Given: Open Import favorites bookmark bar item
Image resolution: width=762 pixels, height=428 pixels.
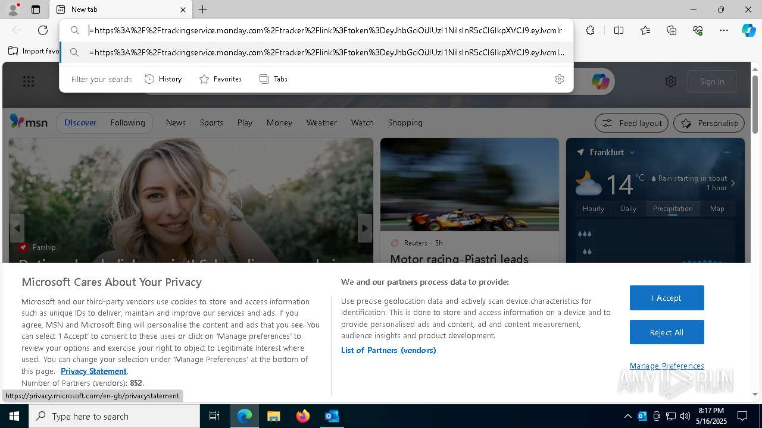Looking at the screenshot, I should [35, 51].
